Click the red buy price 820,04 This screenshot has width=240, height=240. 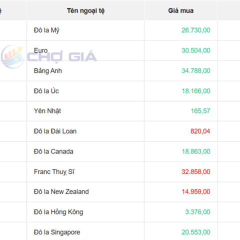point(200,131)
